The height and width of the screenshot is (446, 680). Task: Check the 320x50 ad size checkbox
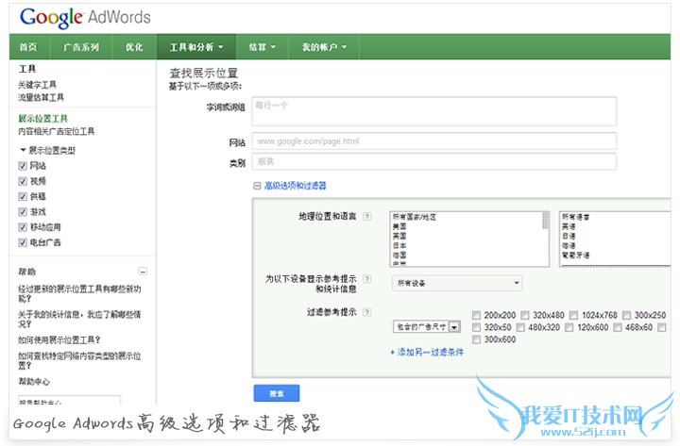[x=476, y=327]
